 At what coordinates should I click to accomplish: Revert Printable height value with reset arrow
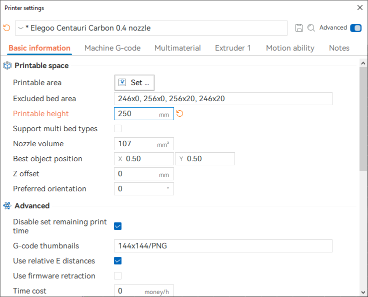point(180,114)
